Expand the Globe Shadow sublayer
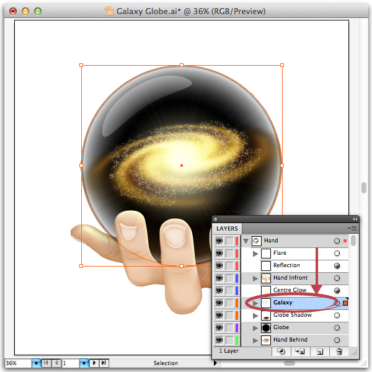Viewport: 372px width, 372px height. (255, 316)
